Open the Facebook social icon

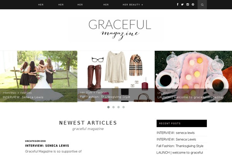177,4
